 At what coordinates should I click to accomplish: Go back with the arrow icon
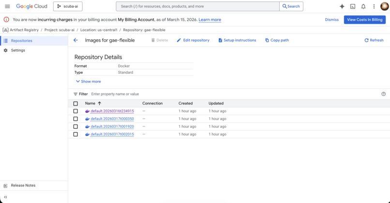point(75,40)
